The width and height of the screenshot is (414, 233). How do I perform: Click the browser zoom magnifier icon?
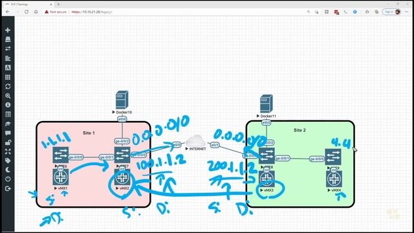pos(309,12)
